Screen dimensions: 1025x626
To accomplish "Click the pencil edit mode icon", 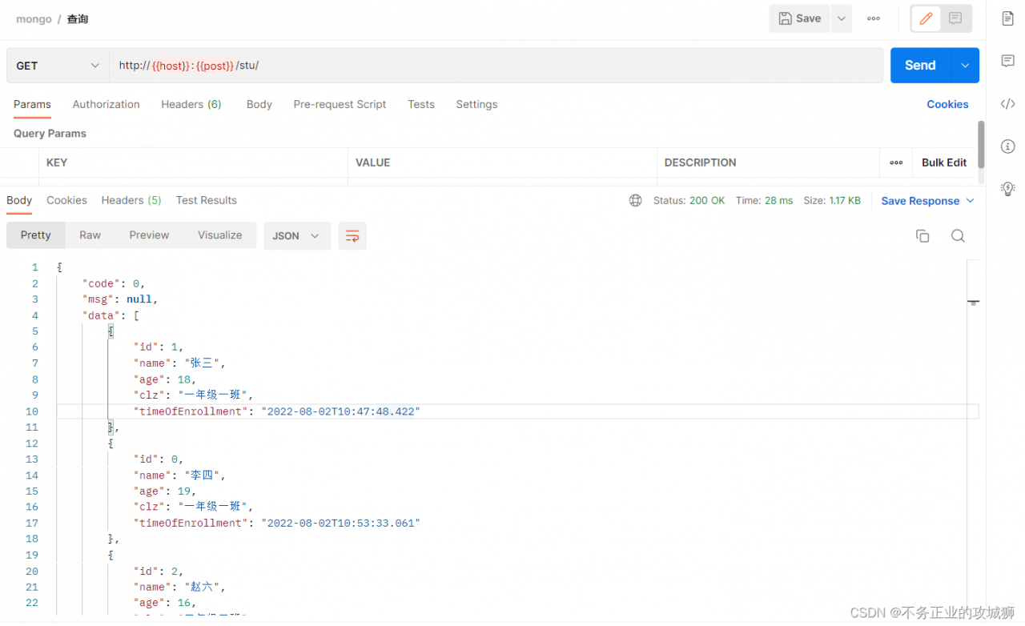I will 927,18.
